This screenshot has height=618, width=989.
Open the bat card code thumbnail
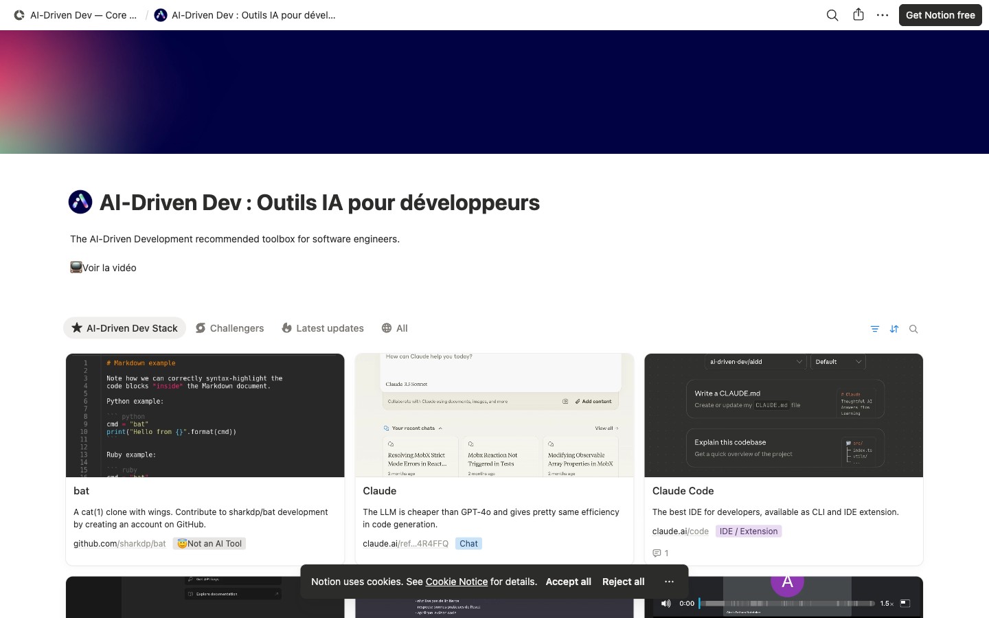tap(205, 415)
